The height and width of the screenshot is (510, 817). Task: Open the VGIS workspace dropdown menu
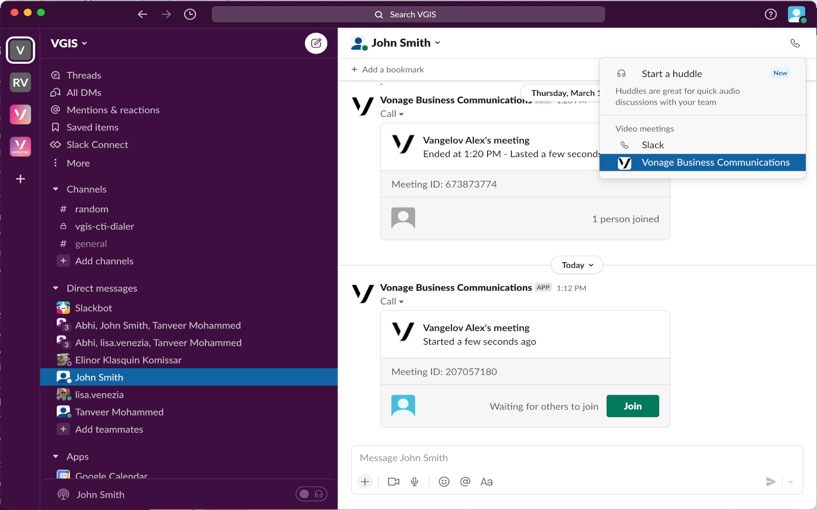click(69, 43)
